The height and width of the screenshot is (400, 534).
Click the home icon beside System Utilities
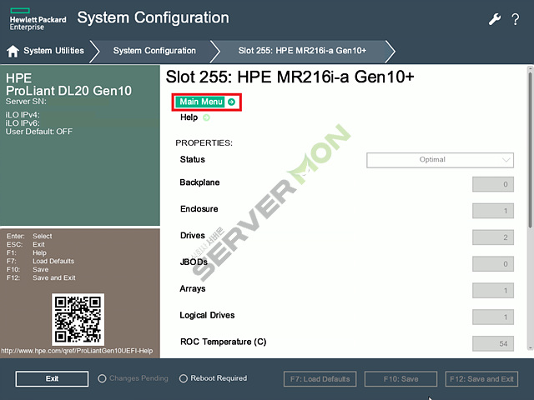coord(13,51)
